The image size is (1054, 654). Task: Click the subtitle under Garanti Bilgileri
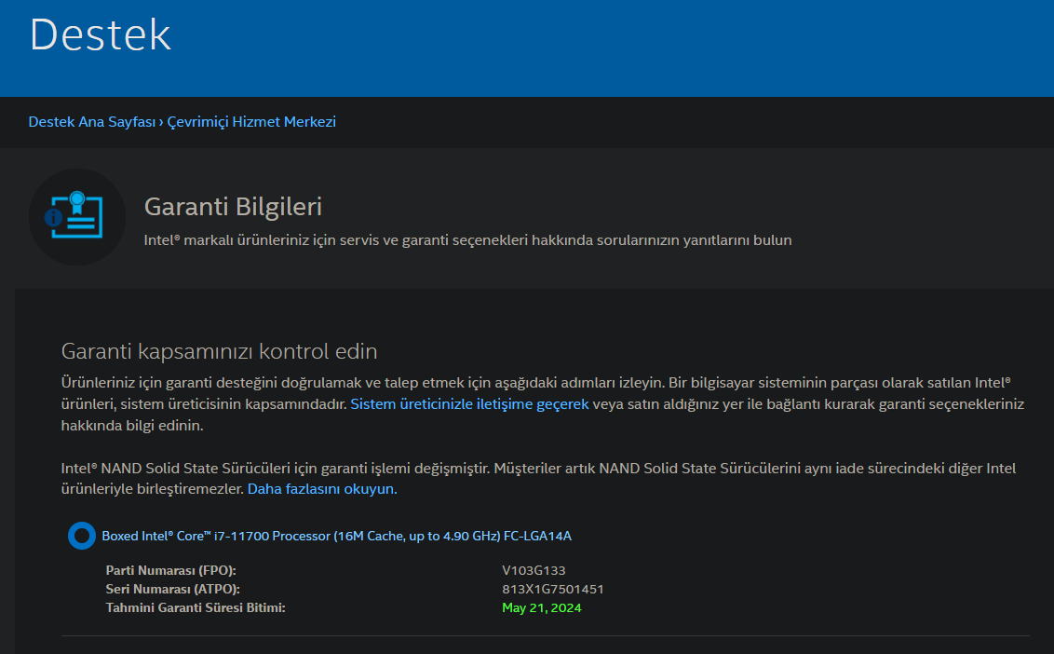pyautogui.click(x=467, y=240)
